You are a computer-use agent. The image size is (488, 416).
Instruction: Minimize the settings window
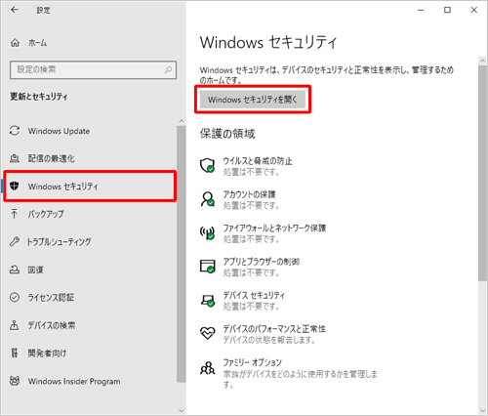tap(421, 10)
